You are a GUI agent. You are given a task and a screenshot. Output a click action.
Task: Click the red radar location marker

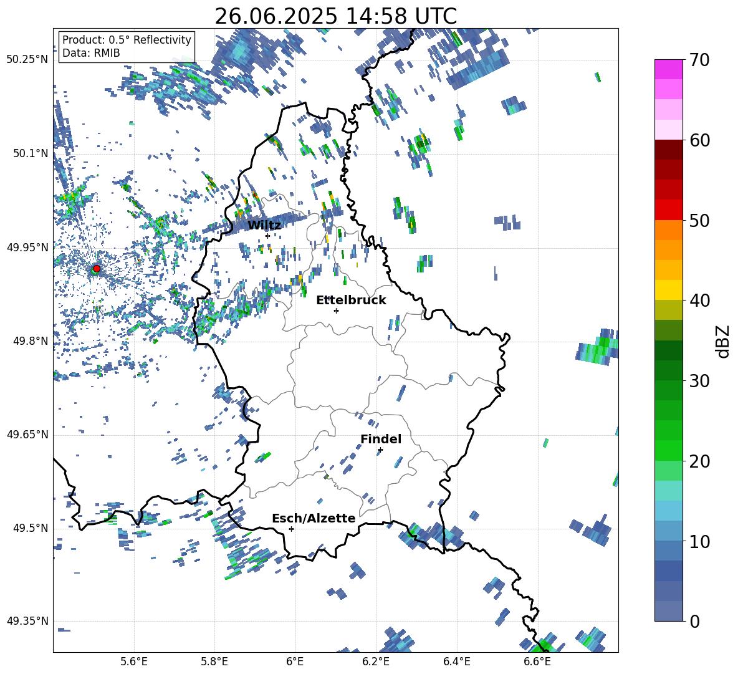click(x=97, y=268)
